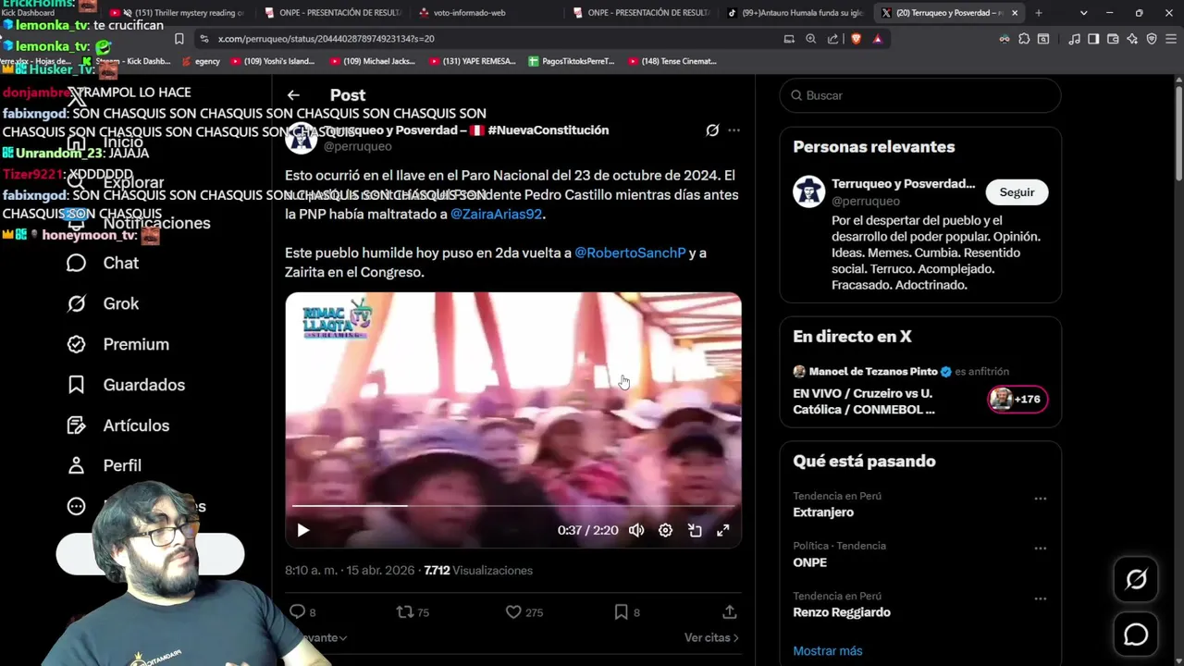Play the video in the post
This screenshot has height=666, width=1184.
click(x=303, y=530)
